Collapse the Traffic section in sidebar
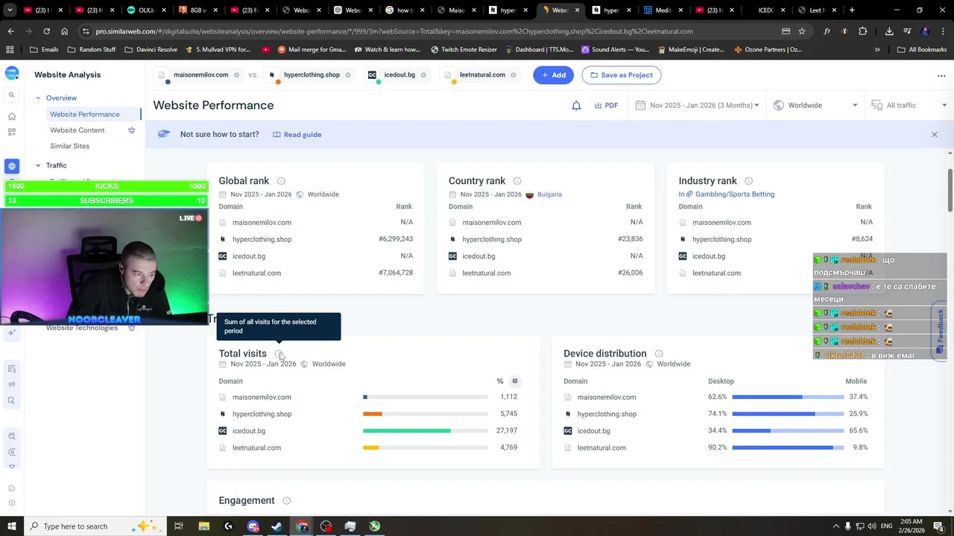Viewport: 954px width, 536px height. 38,165
